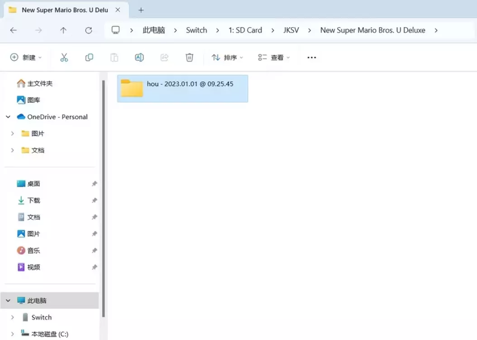The image size is (477, 340).
Task: Go to 1: SD Card in breadcrumb
Action: point(245,30)
